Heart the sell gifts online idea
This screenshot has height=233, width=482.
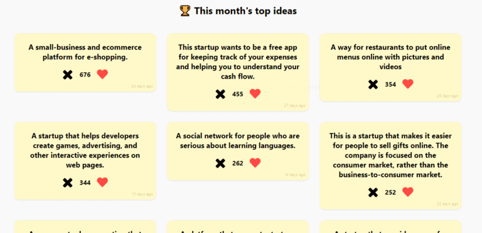coord(408,192)
